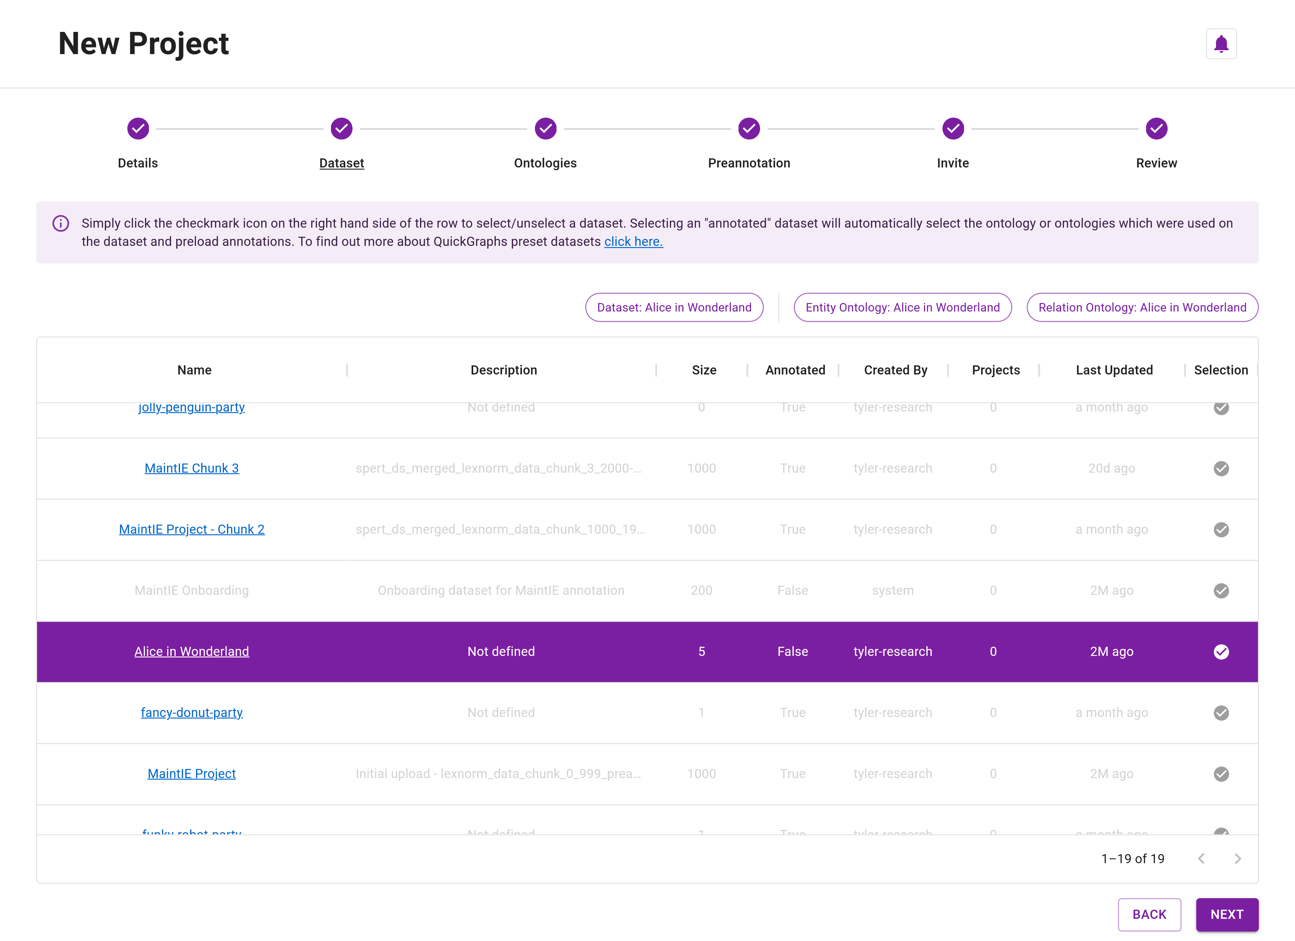Click the BACK button

(1150, 914)
